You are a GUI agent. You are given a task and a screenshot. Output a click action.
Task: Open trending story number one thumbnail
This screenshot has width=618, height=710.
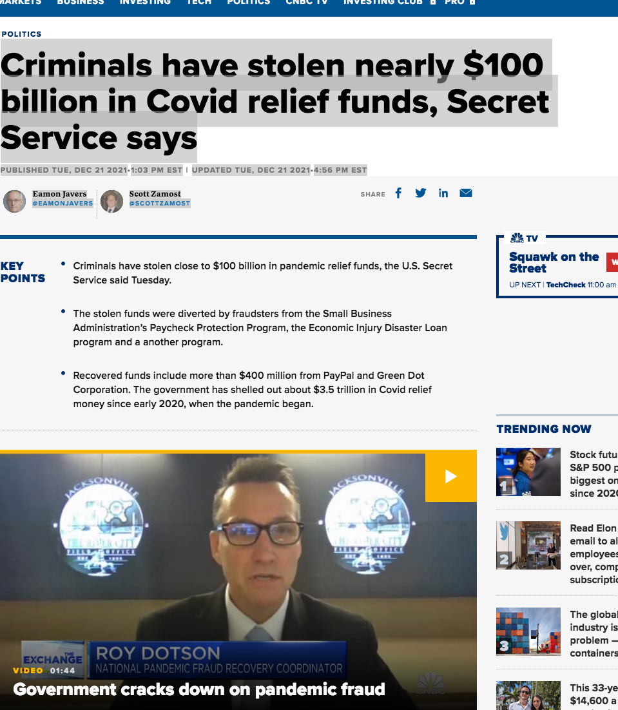pyautogui.click(x=528, y=472)
